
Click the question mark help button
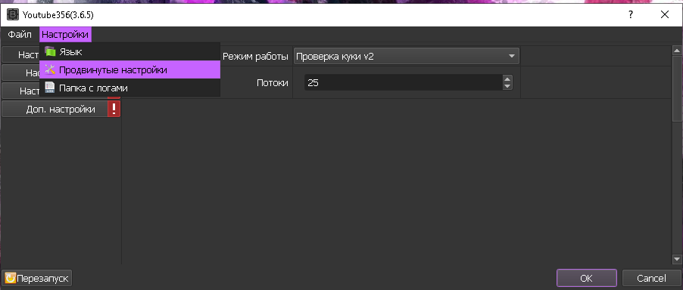(631, 15)
